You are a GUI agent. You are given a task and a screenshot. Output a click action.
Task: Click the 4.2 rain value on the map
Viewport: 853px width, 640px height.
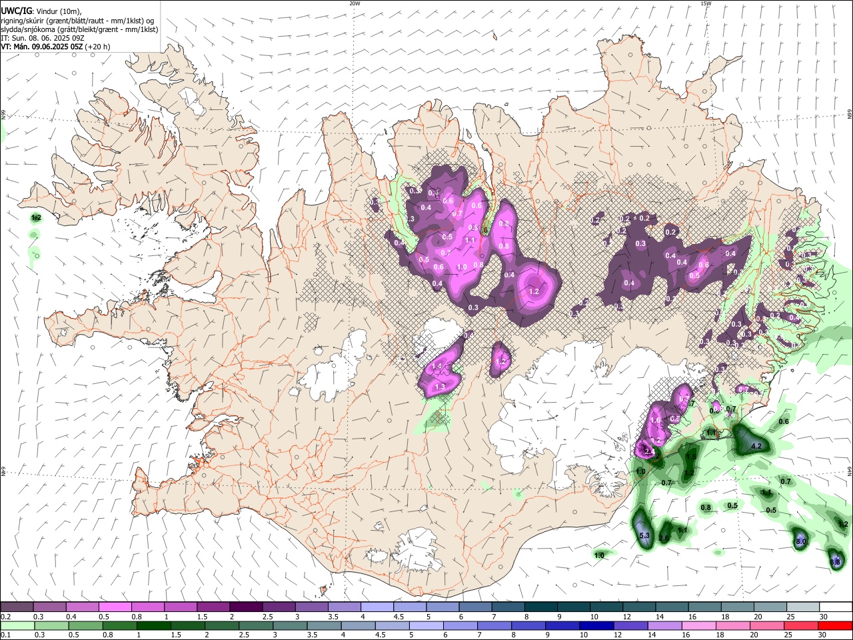click(756, 446)
